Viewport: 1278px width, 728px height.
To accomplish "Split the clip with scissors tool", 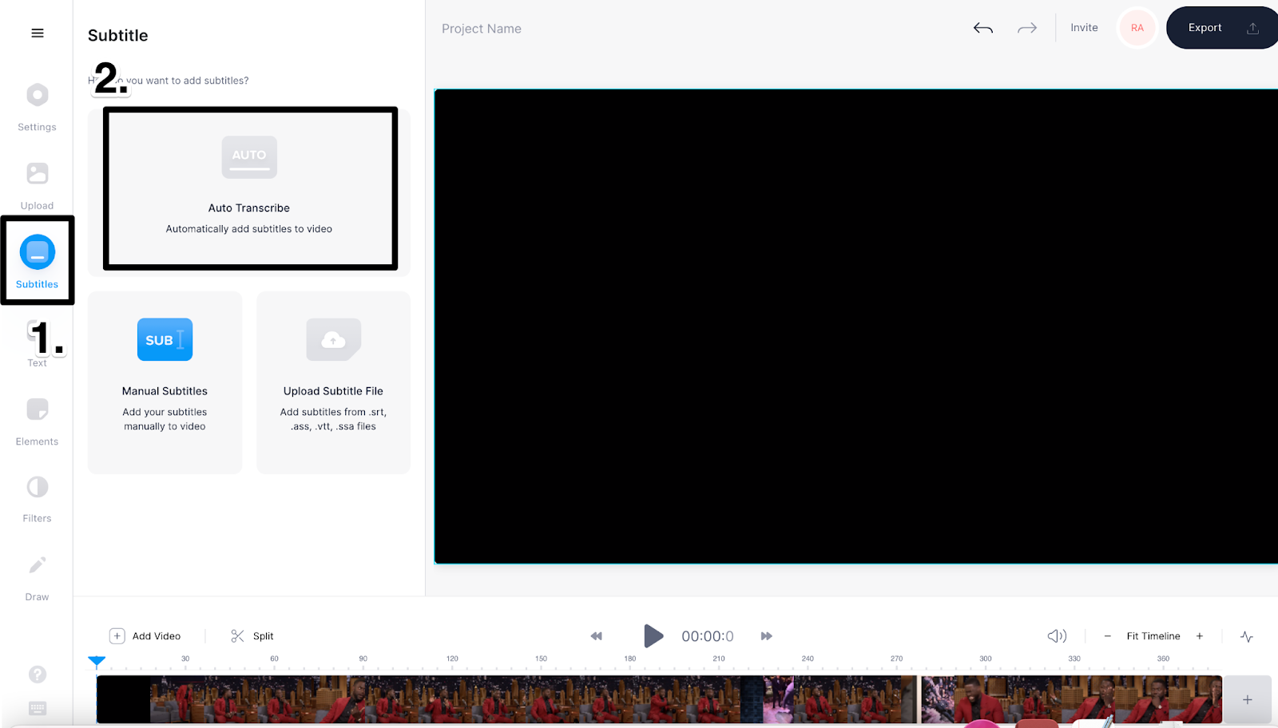I will (252, 636).
